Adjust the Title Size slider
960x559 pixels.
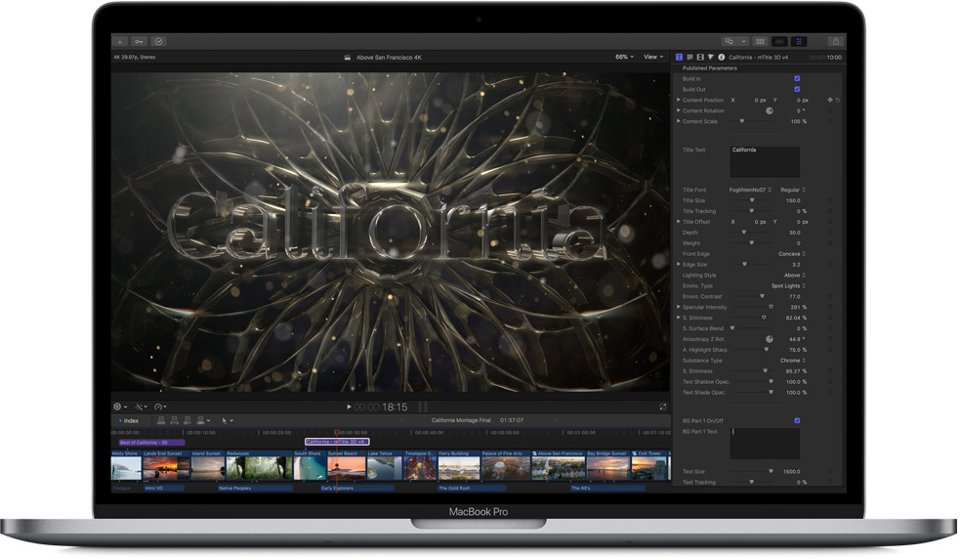click(x=752, y=200)
